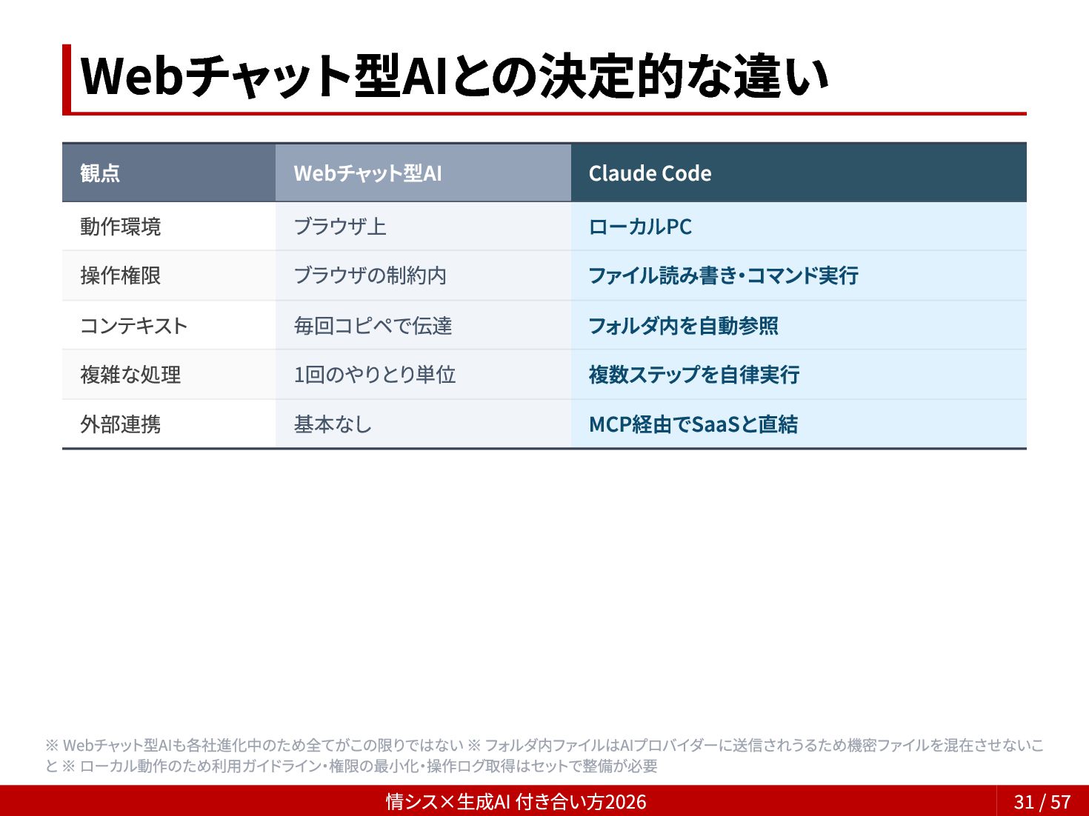Click the 'ブラウザの制約内' cell
Screen dimensions: 1089x816
423,275
